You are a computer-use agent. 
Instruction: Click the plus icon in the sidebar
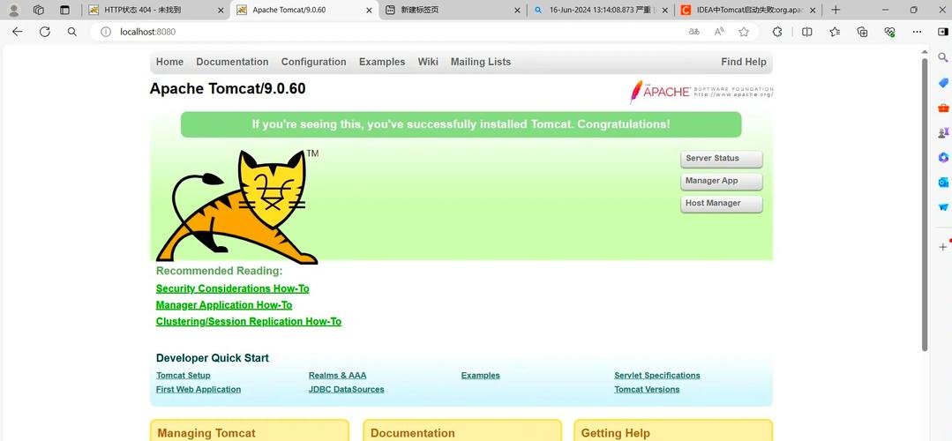(x=942, y=247)
